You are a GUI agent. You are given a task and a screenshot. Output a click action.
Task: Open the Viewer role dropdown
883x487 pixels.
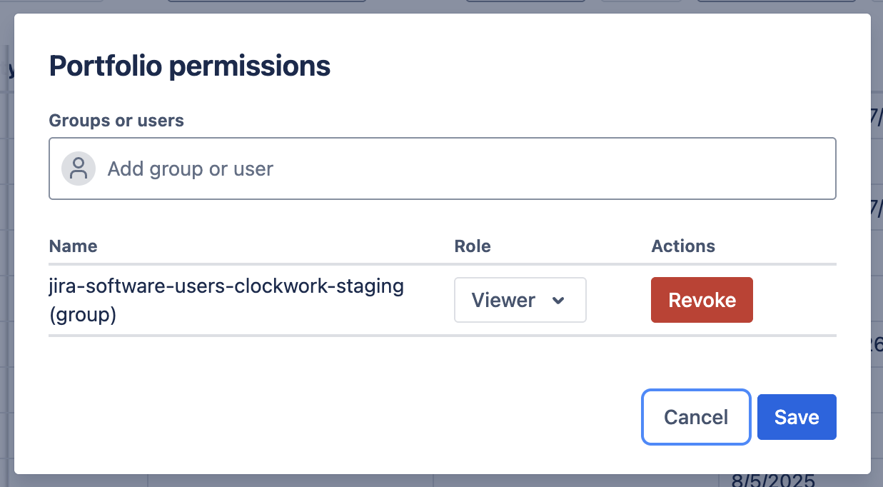pyautogui.click(x=520, y=300)
